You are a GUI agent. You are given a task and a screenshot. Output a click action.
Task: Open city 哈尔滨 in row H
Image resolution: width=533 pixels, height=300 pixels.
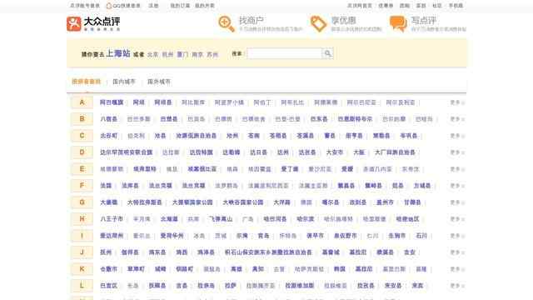coord(306,219)
